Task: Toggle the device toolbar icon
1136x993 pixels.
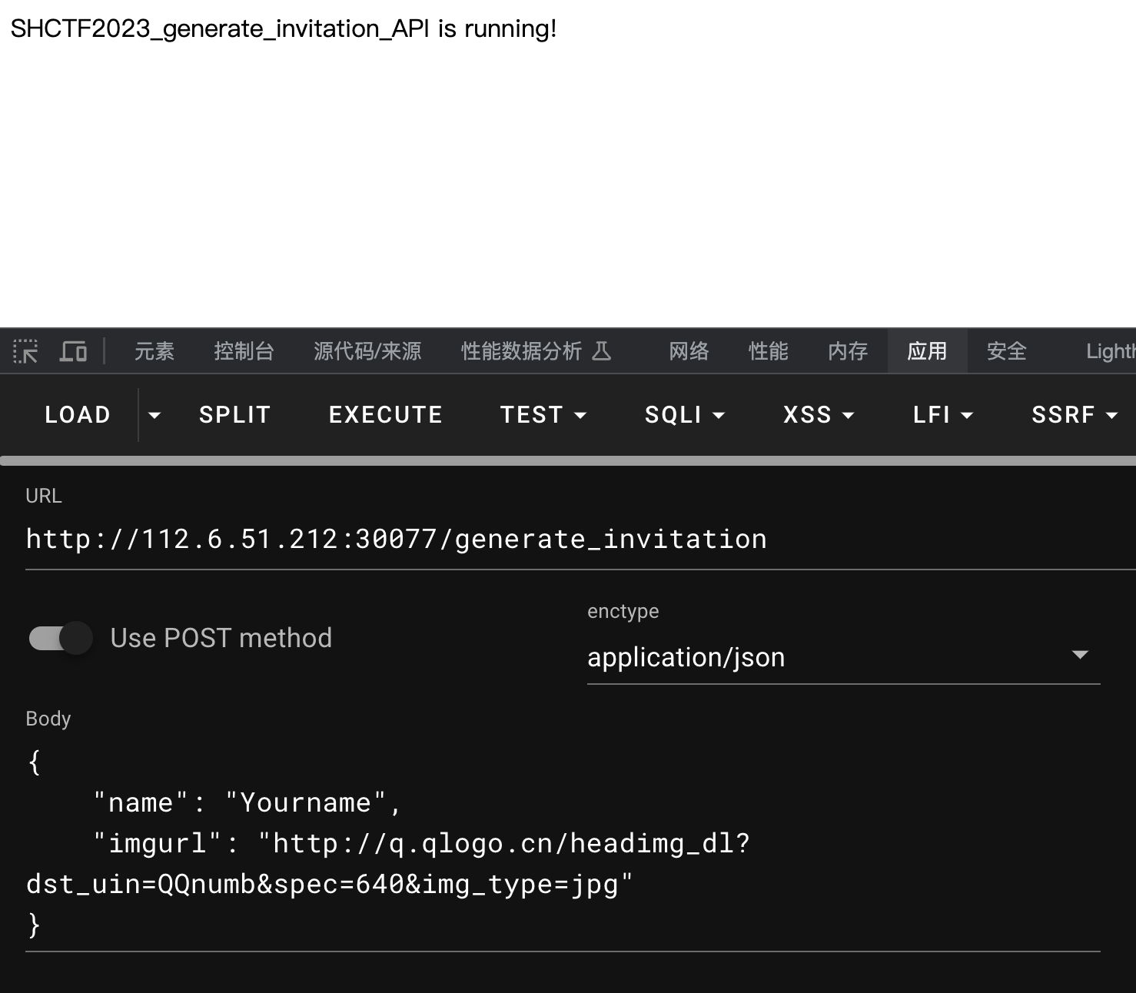Action: [73, 351]
